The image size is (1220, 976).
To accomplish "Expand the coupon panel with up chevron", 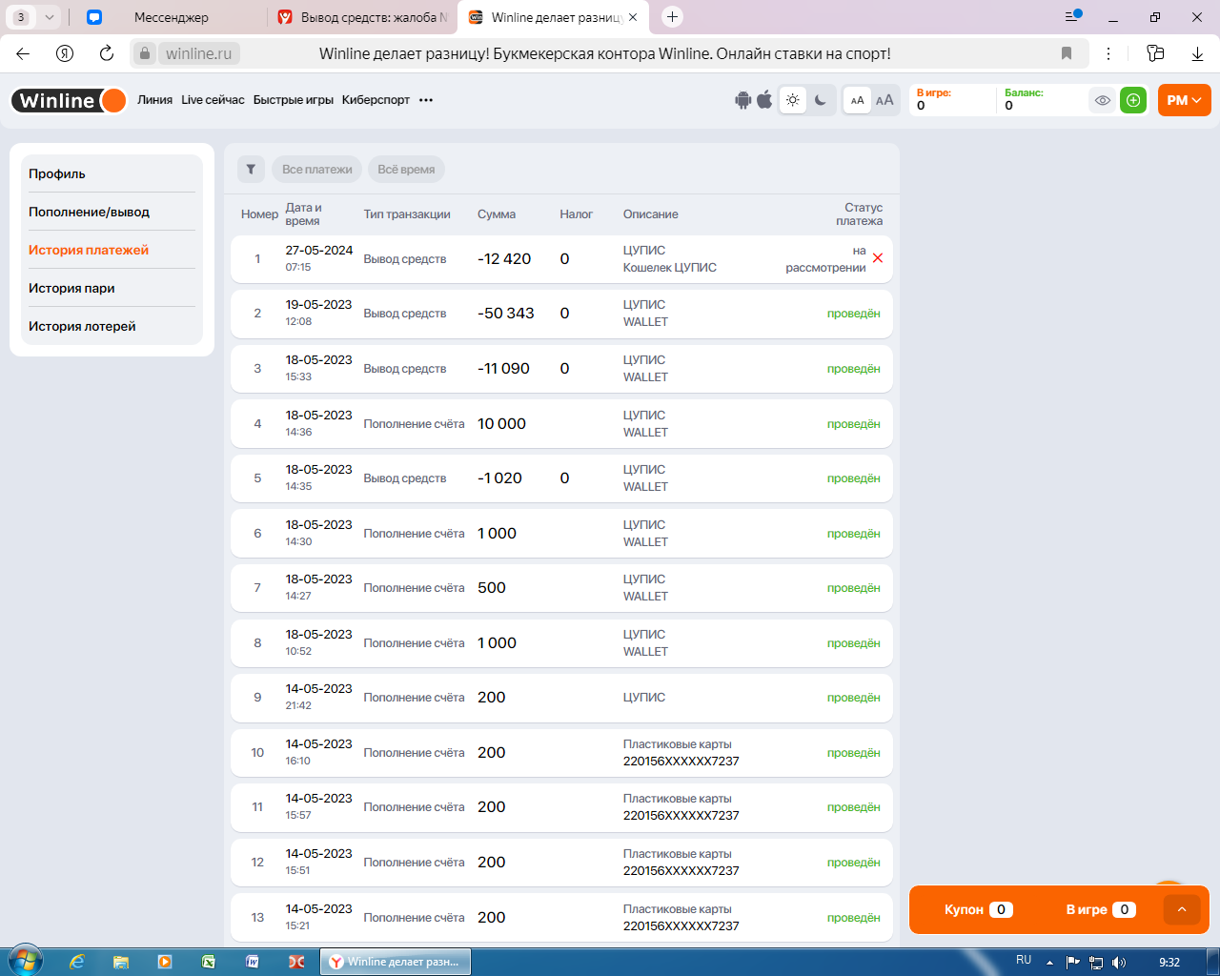I will pyautogui.click(x=1182, y=909).
